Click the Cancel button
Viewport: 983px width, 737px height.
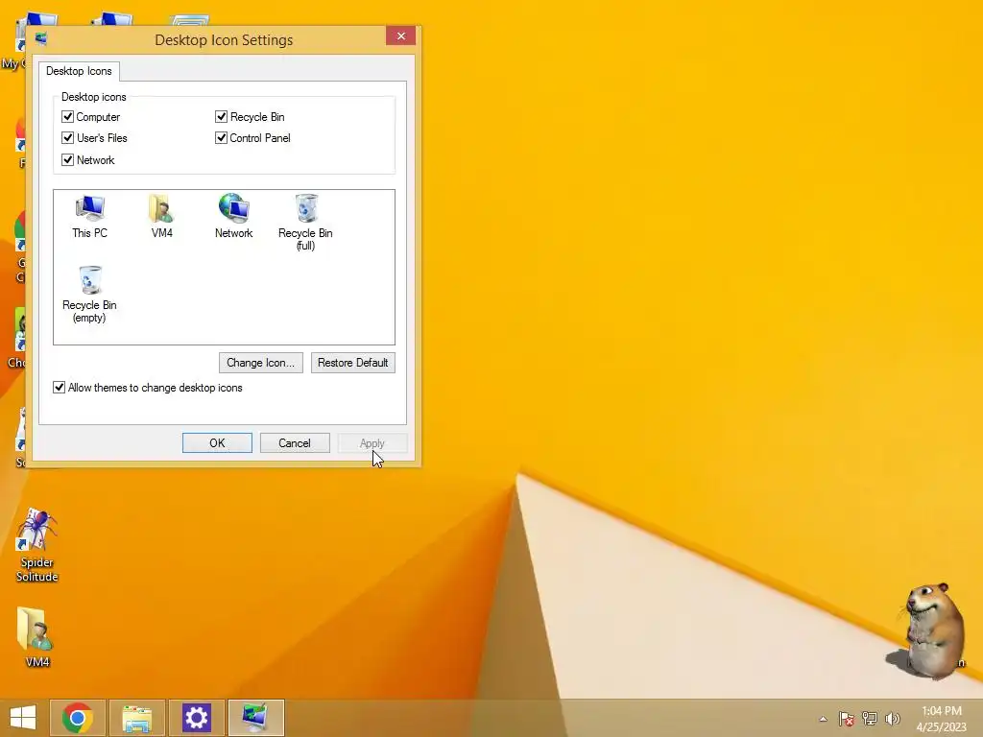point(295,443)
